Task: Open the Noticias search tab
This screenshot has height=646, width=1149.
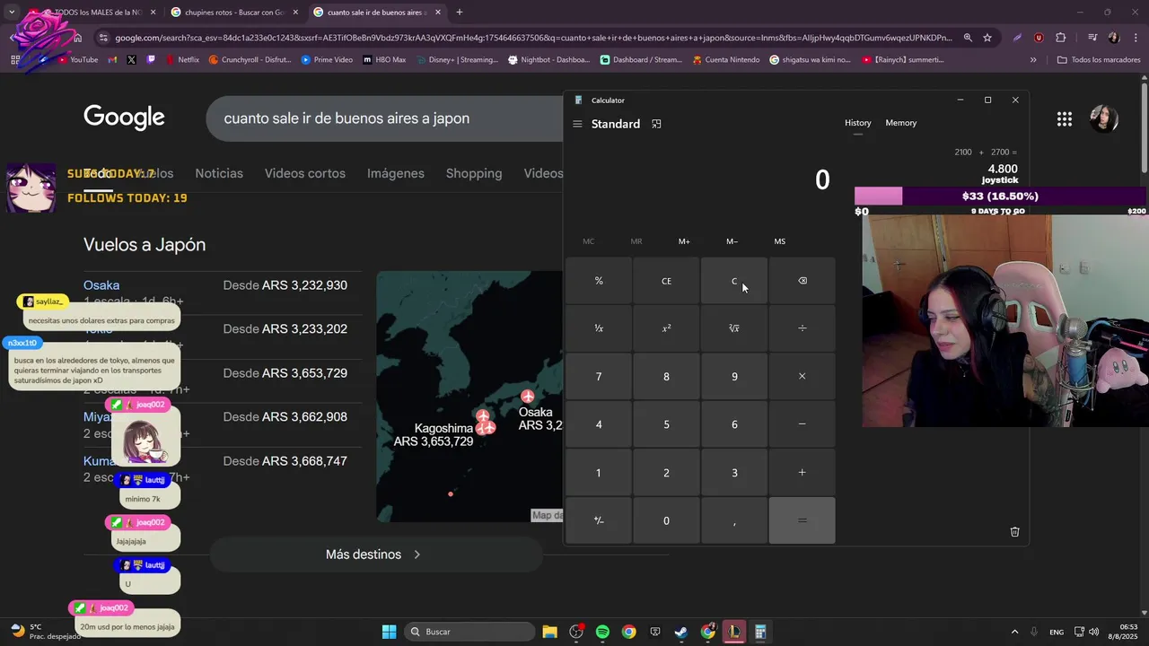Action: [x=219, y=173]
